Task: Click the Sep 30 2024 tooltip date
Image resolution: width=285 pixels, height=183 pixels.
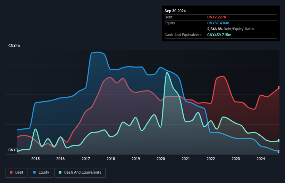Action: (175, 11)
